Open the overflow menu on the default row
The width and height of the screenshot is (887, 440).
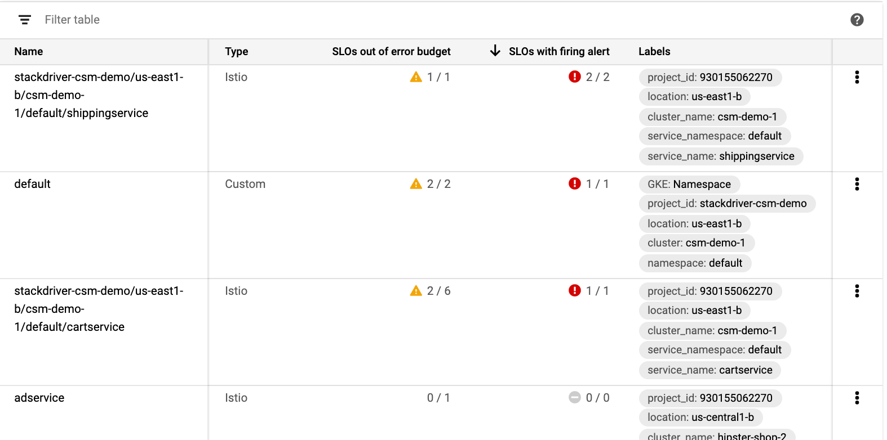point(857,184)
